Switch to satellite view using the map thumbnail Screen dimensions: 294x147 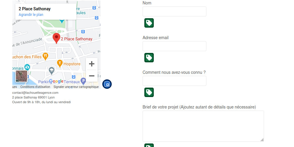coord(21,76)
